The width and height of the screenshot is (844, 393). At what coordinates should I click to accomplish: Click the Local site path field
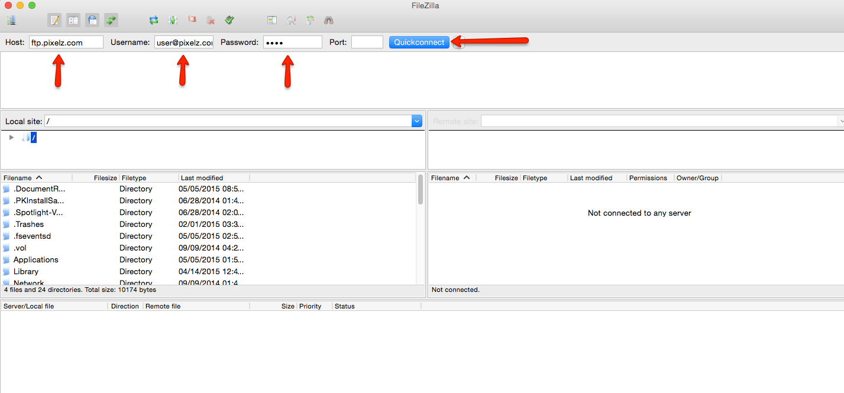click(x=228, y=121)
